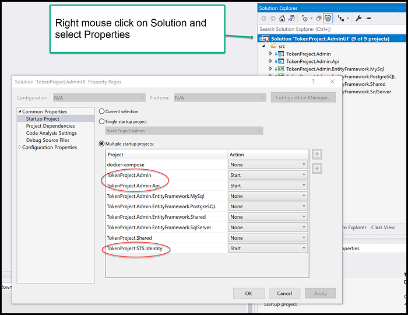Click the Back arrow in Solution Explorer toolbar

coord(263,19)
